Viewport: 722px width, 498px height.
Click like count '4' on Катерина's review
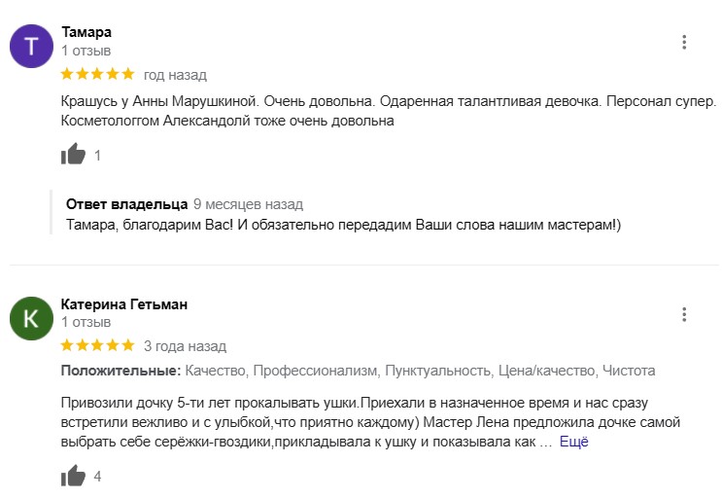click(x=97, y=476)
